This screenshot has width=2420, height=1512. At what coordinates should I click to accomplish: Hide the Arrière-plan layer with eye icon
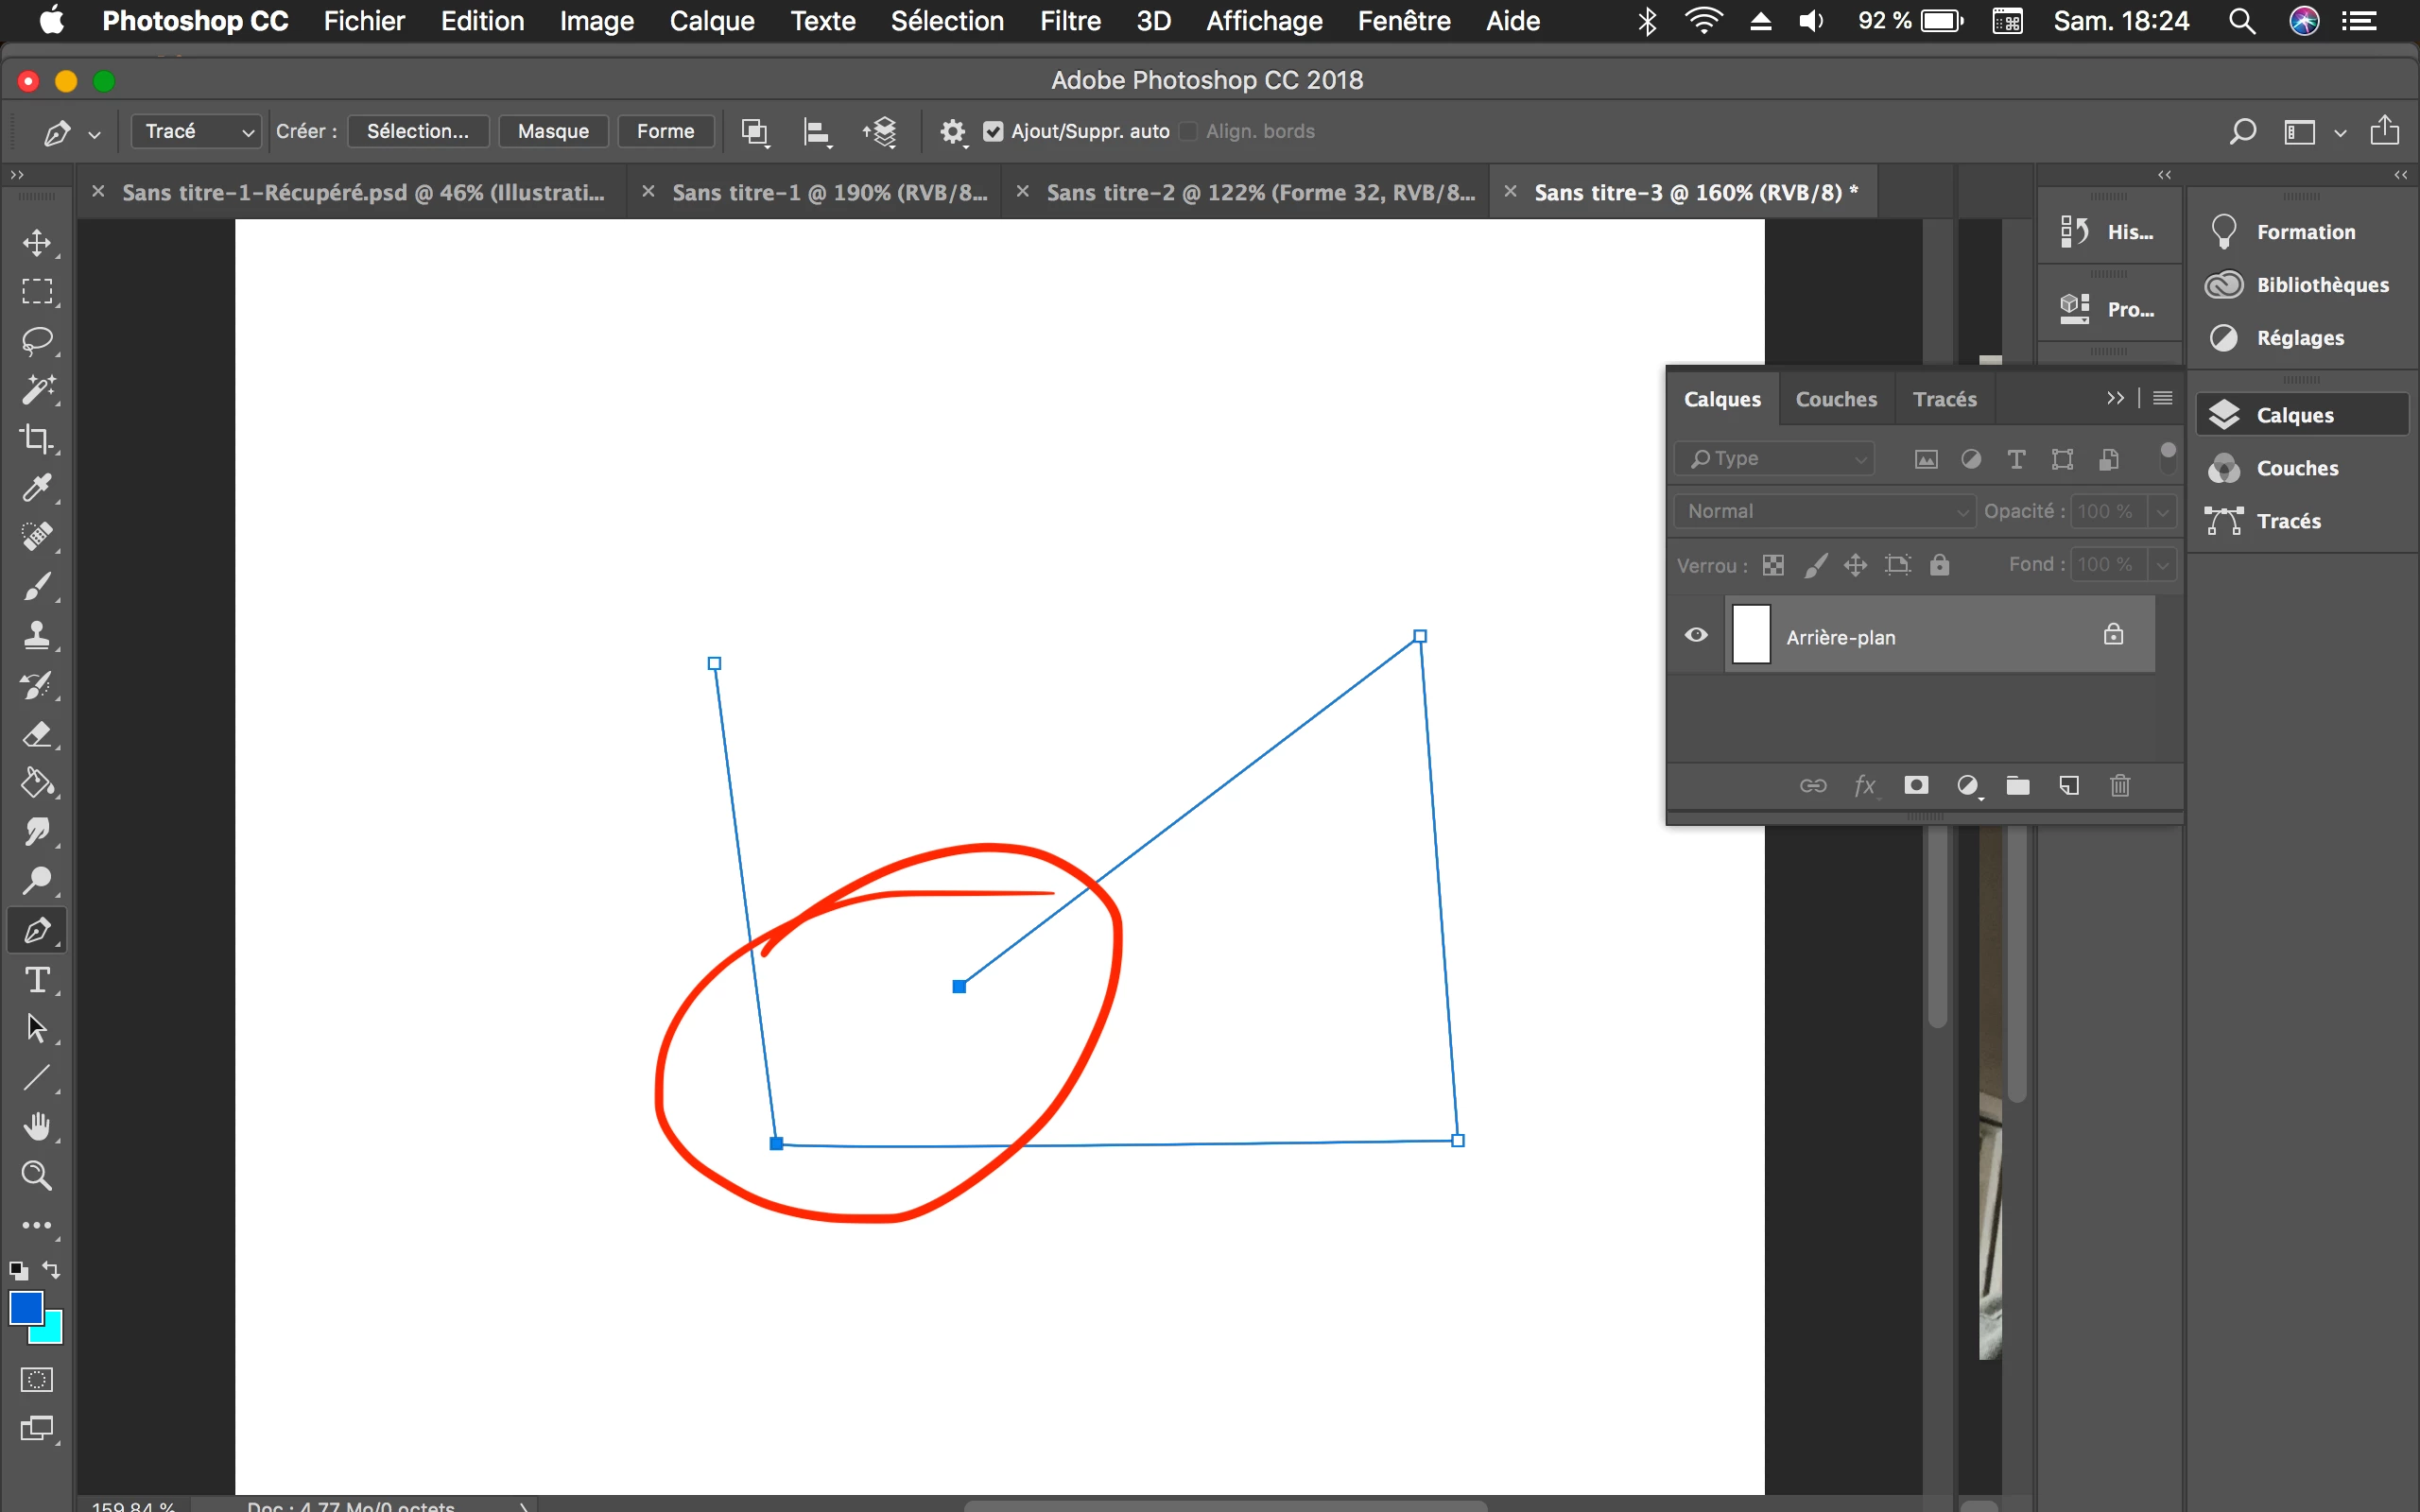tap(1696, 635)
